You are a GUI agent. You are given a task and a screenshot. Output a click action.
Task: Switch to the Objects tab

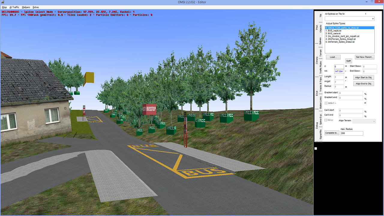321,28
